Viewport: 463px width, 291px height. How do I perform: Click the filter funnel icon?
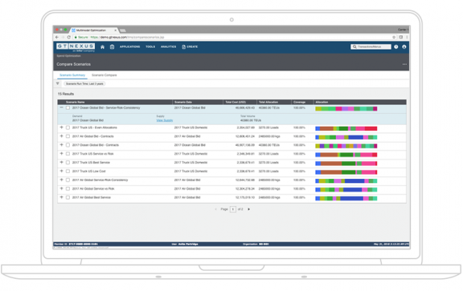point(58,83)
